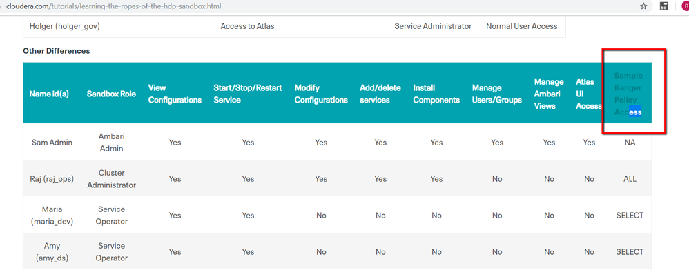Select the 'NA' cell in Sam Admin row
This screenshot has height=272, width=689.
(630, 143)
